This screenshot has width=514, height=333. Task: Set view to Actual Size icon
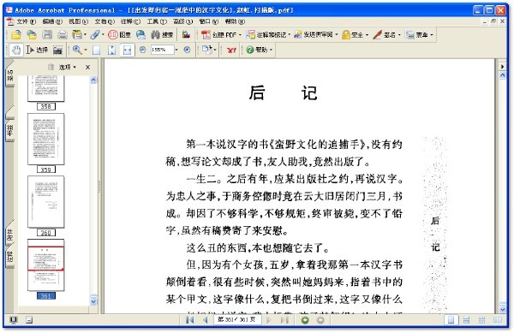click(x=96, y=50)
